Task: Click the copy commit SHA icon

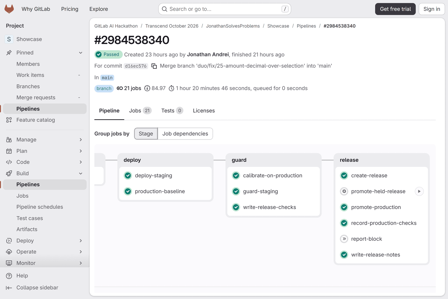Action: pyautogui.click(x=154, y=66)
